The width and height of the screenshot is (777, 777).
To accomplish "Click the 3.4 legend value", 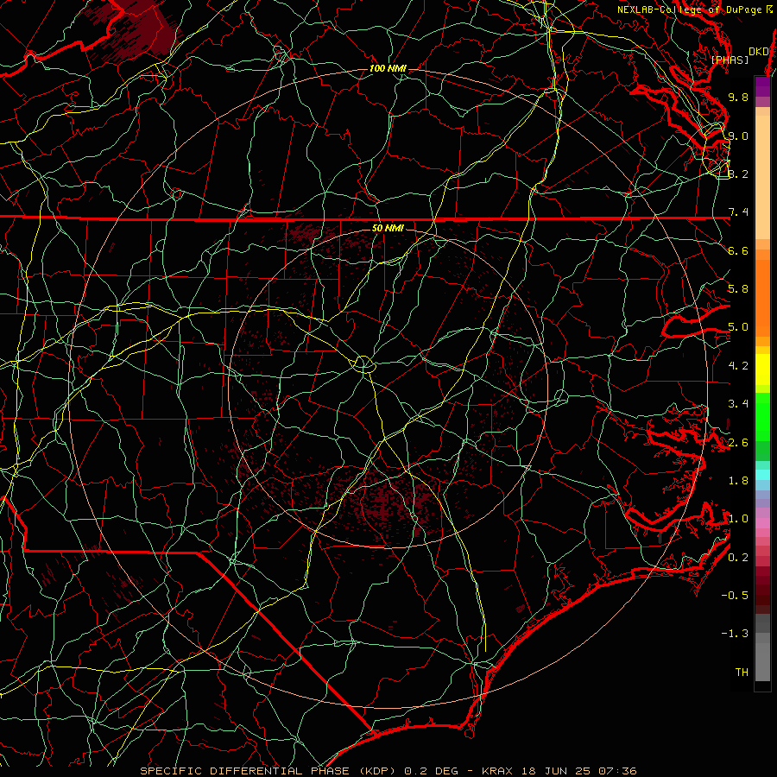I will tap(738, 404).
